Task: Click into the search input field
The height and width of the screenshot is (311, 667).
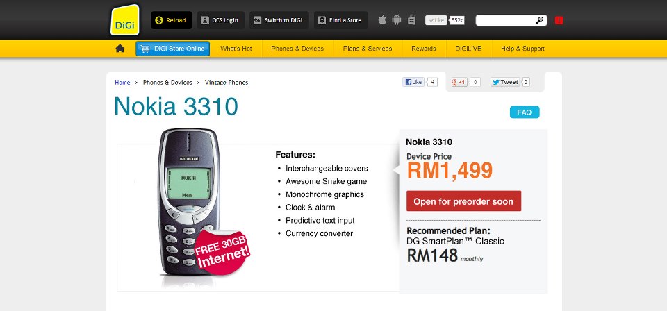Action: [505, 20]
